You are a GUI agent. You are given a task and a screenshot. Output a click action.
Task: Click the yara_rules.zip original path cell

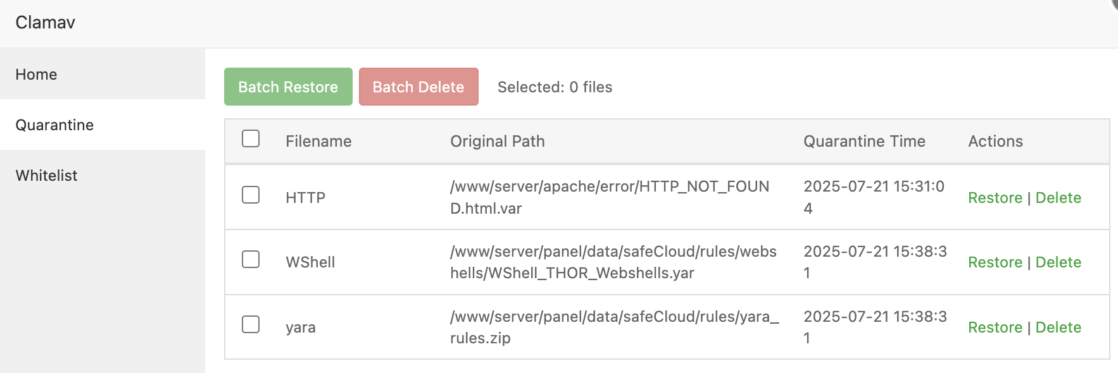click(x=614, y=327)
